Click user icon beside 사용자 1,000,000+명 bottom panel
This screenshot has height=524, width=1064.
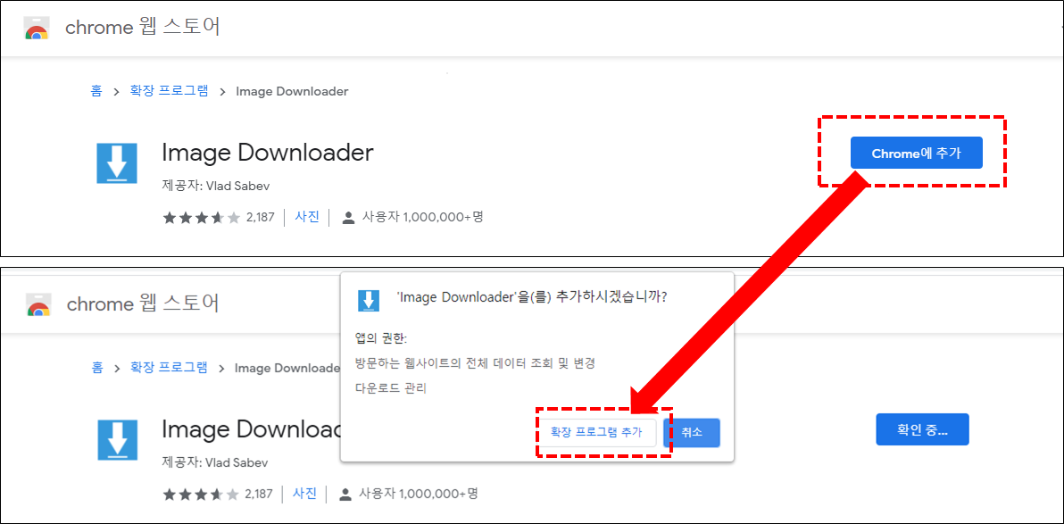(x=346, y=495)
